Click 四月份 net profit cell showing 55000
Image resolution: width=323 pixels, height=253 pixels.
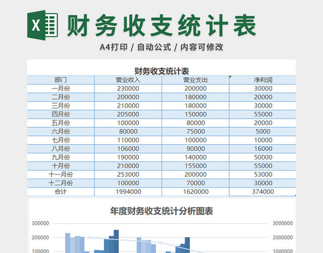coord(262,114)
